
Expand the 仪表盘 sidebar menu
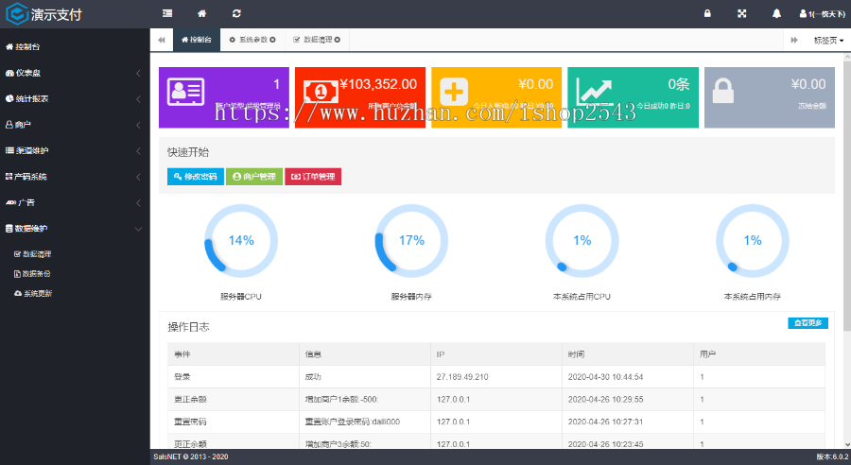coord(75,73)
